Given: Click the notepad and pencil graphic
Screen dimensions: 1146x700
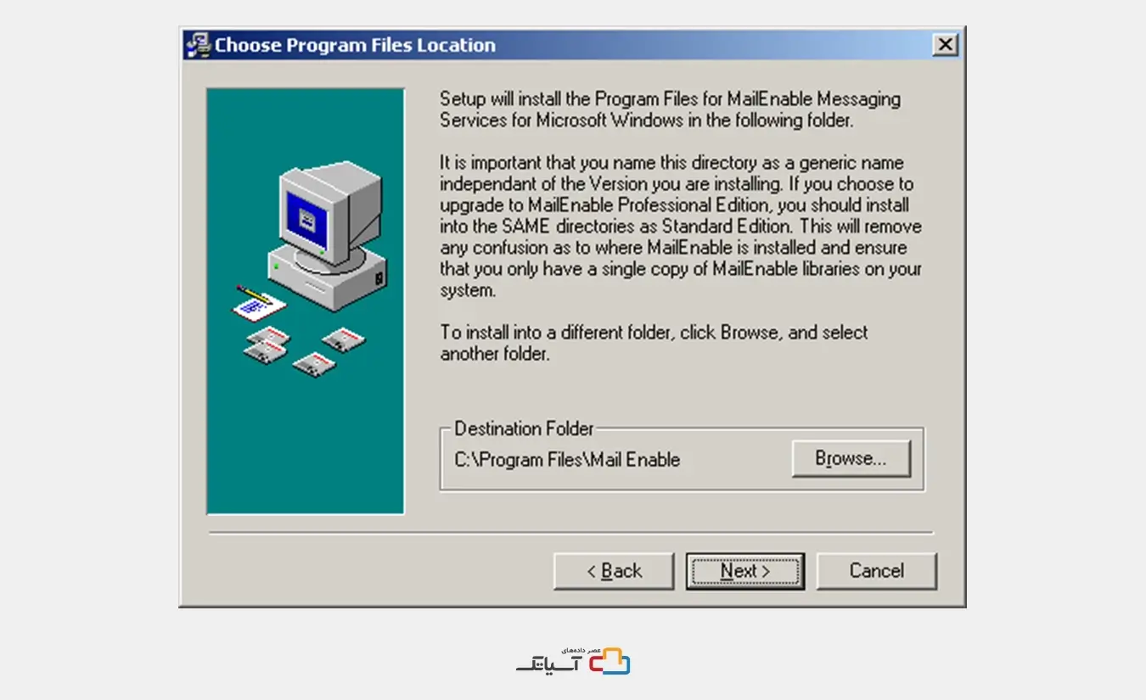Looking at the screenshot, I should click(258, 301).
